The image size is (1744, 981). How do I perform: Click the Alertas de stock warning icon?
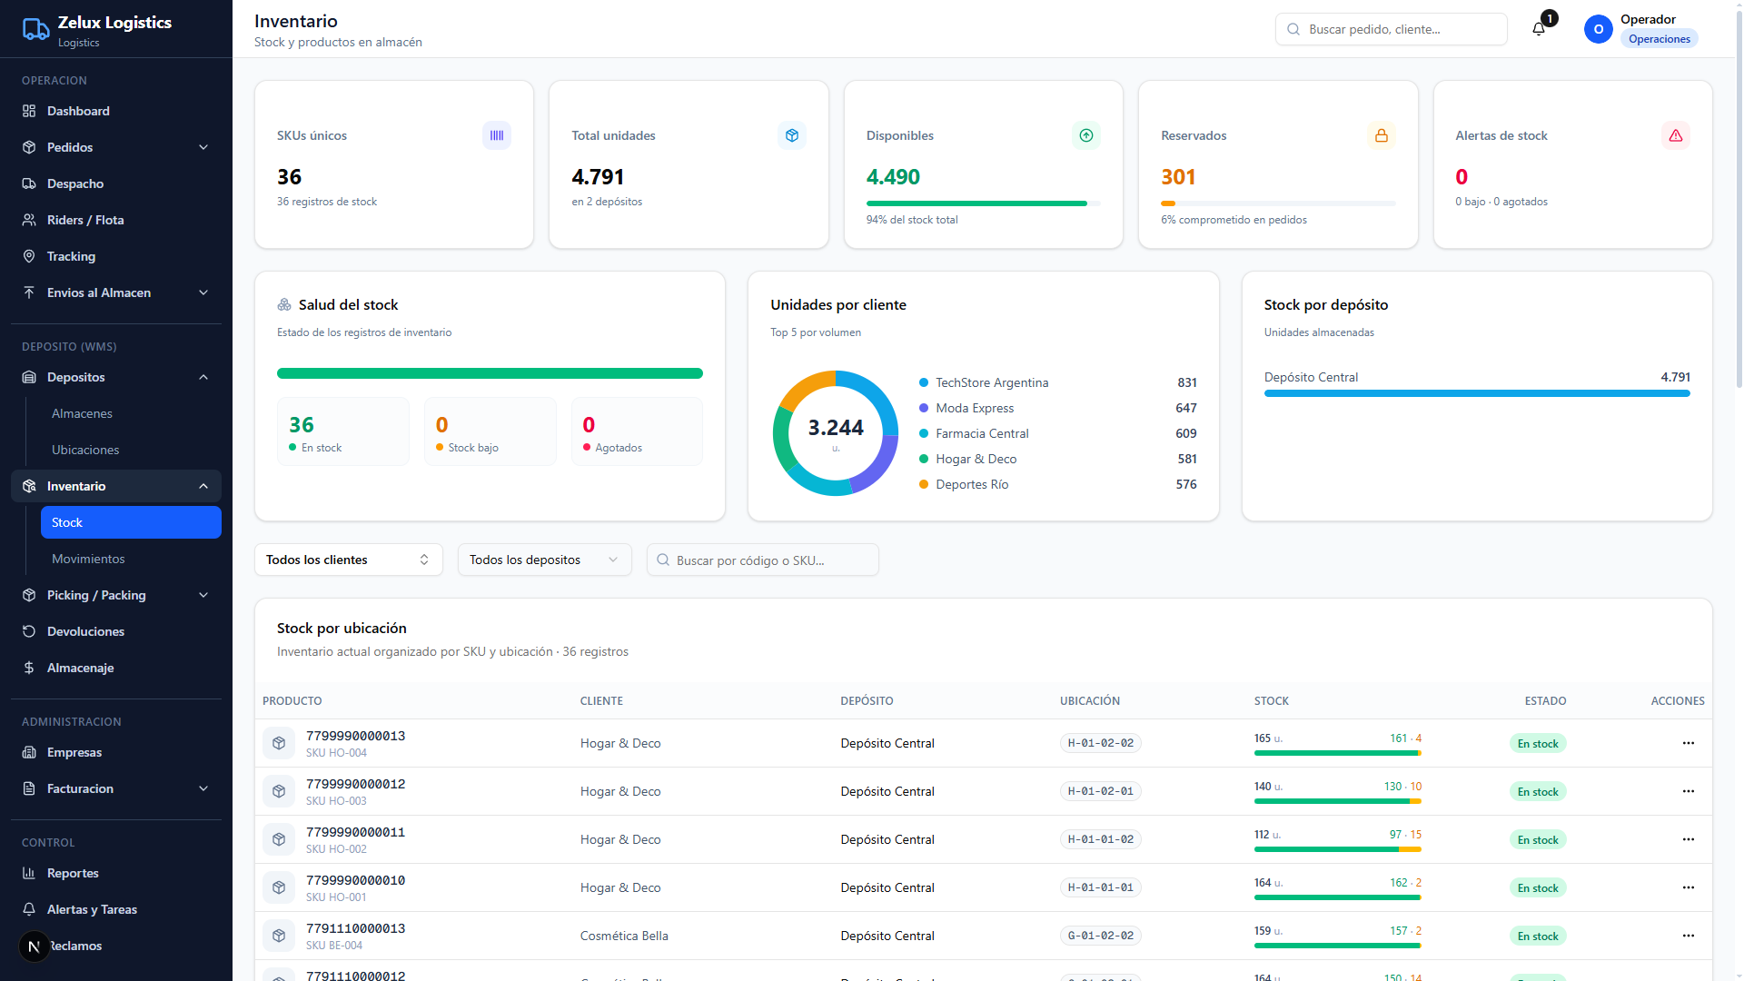(x=1676, y=135)
